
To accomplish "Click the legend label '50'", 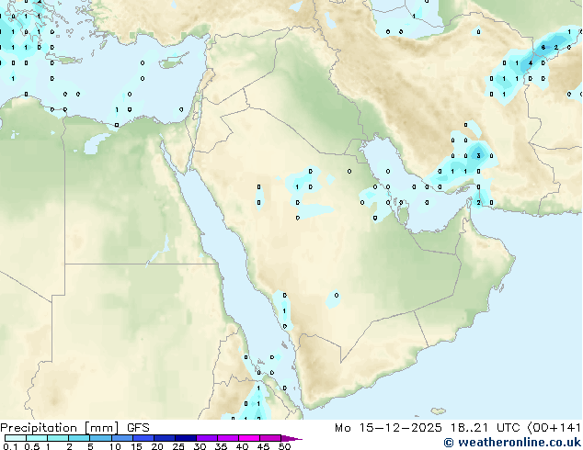I will (x=284, y=446).
